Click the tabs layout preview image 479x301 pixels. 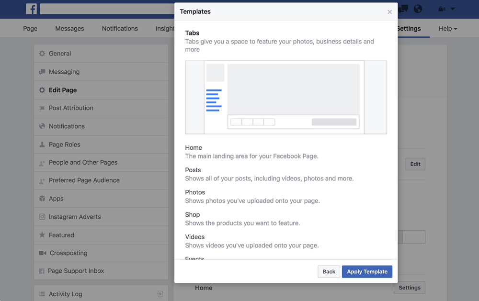pos(286,98)
